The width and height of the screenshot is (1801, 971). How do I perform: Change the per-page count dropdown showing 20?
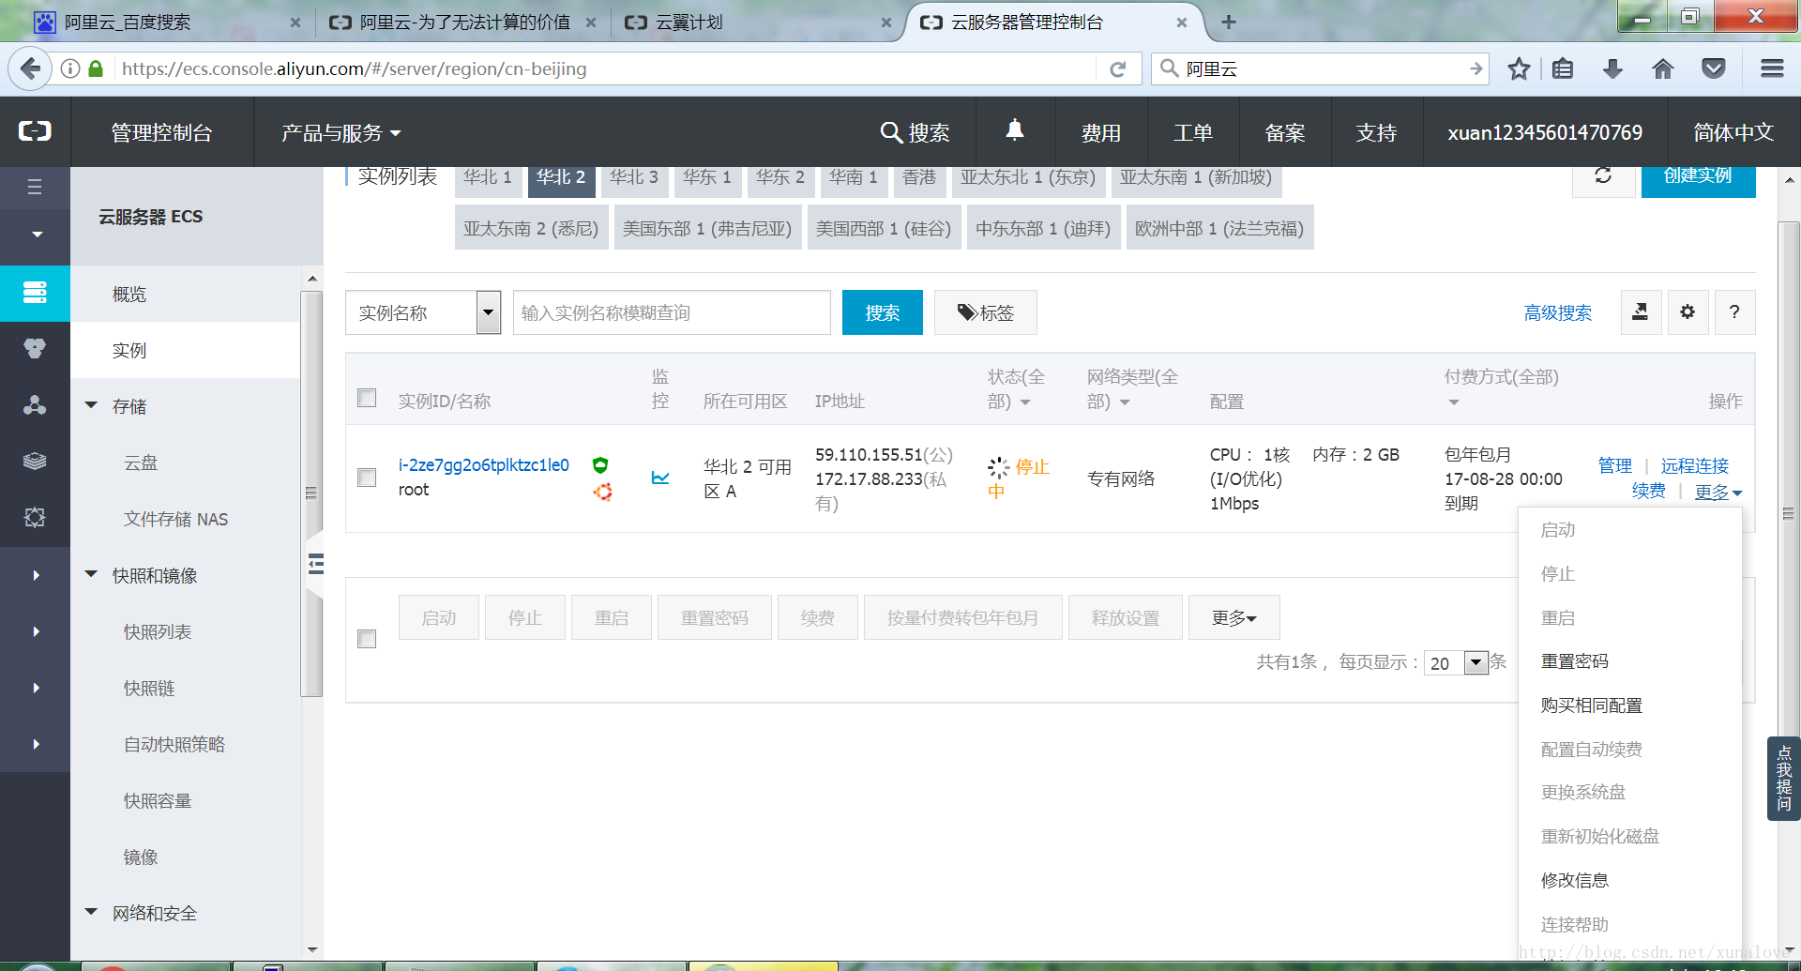[x=1456, y=662]
